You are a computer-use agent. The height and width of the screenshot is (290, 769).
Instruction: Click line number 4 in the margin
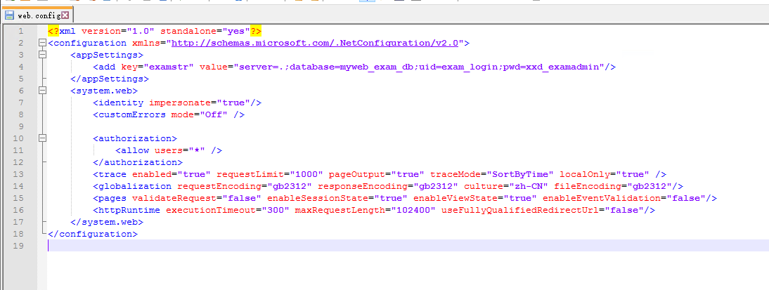(20, 67)
